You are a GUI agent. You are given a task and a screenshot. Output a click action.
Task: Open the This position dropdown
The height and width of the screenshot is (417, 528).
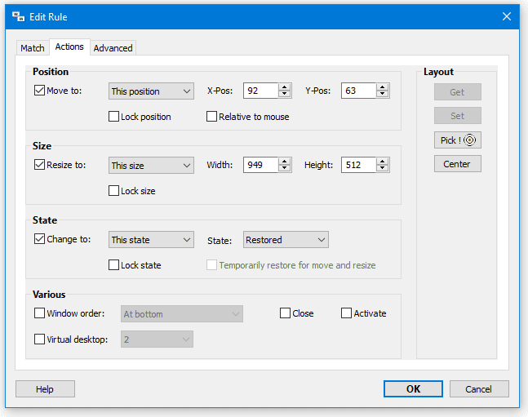(151, 91)
